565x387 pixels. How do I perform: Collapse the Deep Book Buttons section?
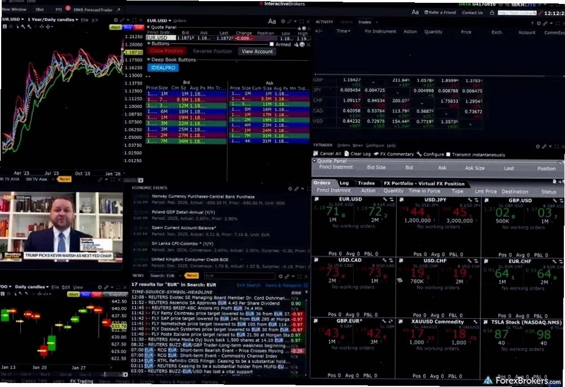[x=149, y=59]
